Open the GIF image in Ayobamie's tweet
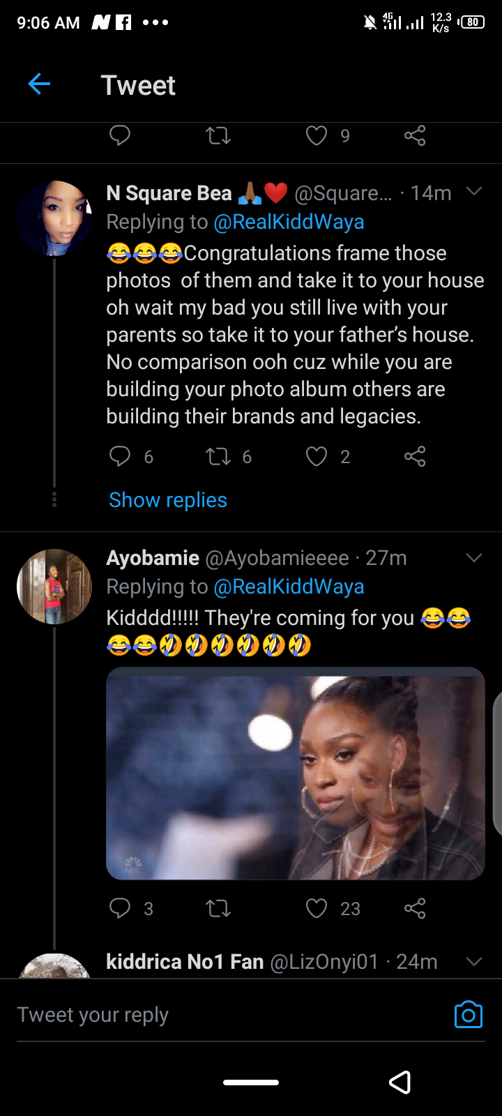The height and width of the screenshot is (1116, 502). pyautogui.click(x=295, y=773)
